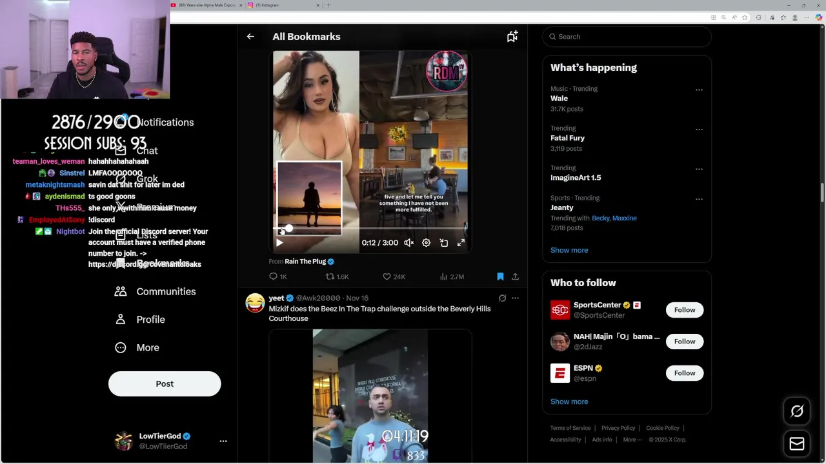Open the Wale trending topic
Viewport: 826px width, 464px height.
(559, 99)
